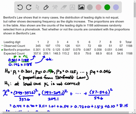Click the observed count 345 cell

click(x=38, y=46)
